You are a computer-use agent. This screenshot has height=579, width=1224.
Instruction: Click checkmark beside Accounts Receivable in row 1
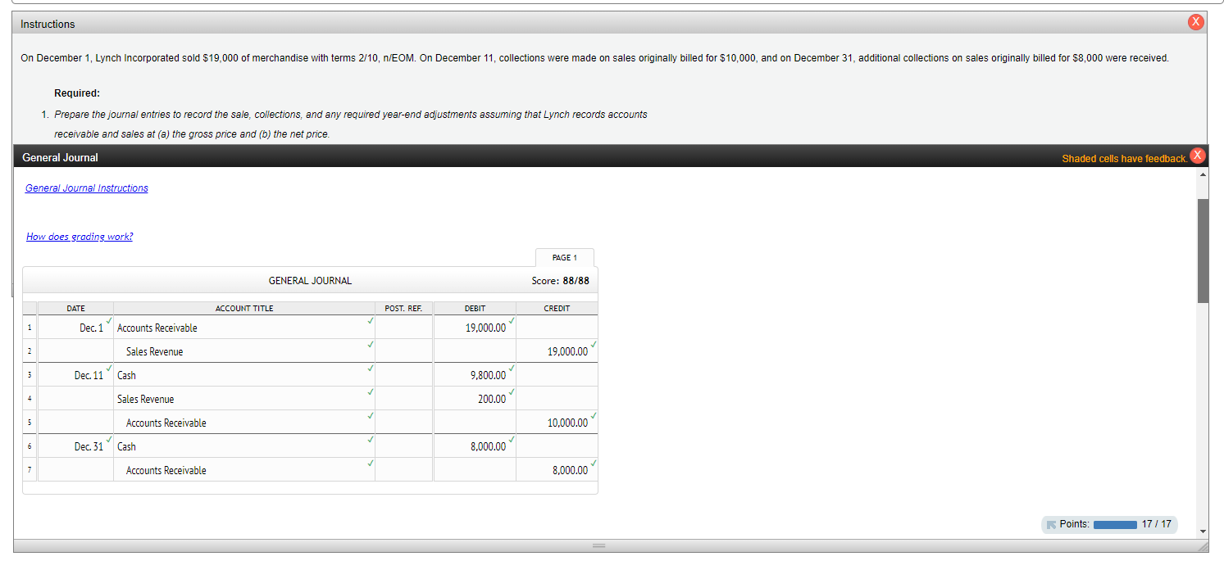tap(371, 321)
